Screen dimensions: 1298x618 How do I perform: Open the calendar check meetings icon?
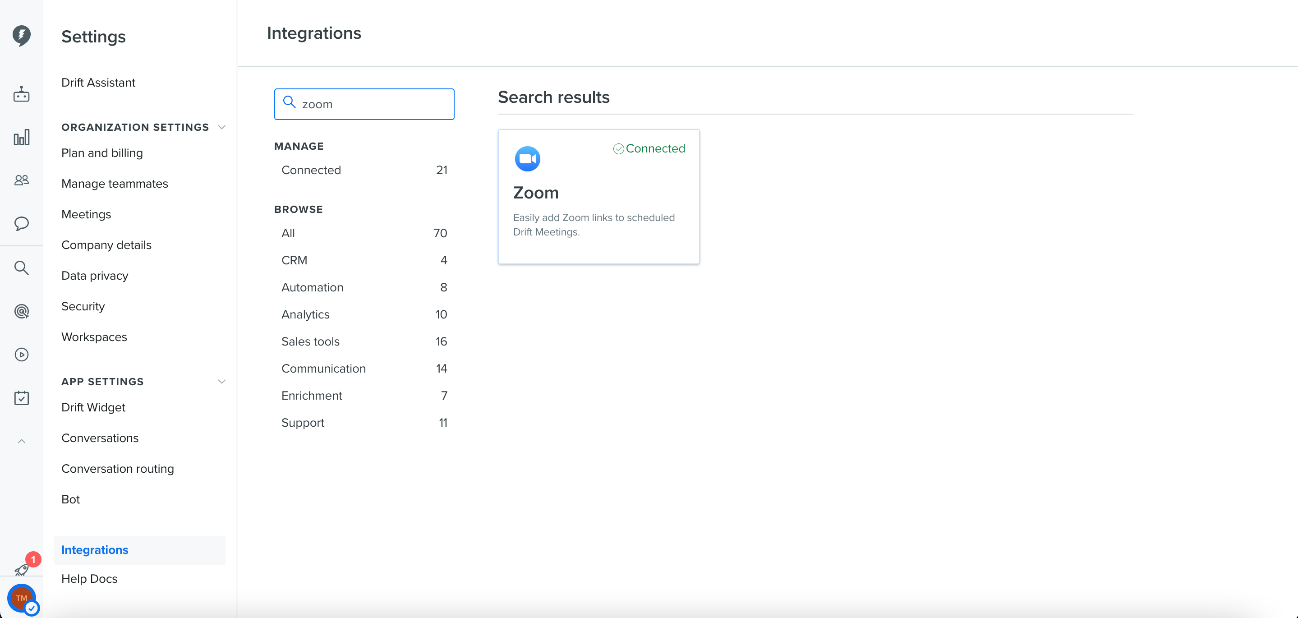pos(21,398)
